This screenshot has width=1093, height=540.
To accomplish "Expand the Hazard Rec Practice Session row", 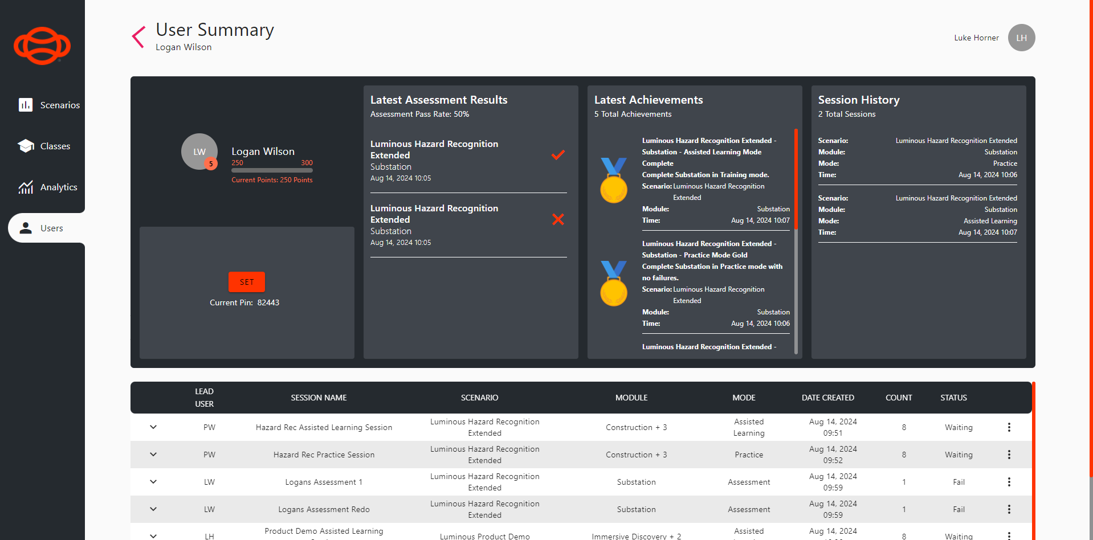I will pyautogui.click(x=153, y=455).
